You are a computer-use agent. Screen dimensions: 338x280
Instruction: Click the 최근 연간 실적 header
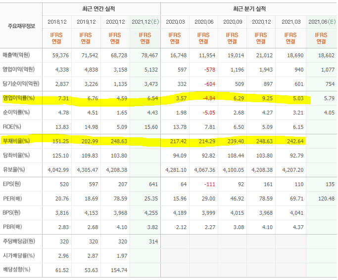pos(98,9)
